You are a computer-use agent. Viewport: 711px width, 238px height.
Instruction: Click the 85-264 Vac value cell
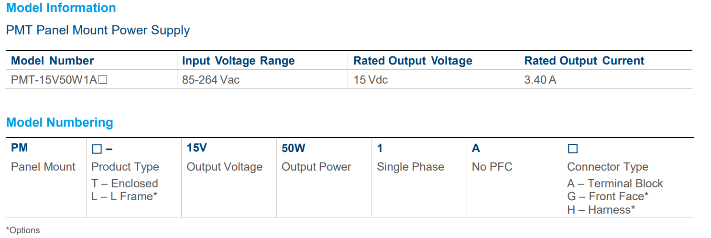click(211, 80)
